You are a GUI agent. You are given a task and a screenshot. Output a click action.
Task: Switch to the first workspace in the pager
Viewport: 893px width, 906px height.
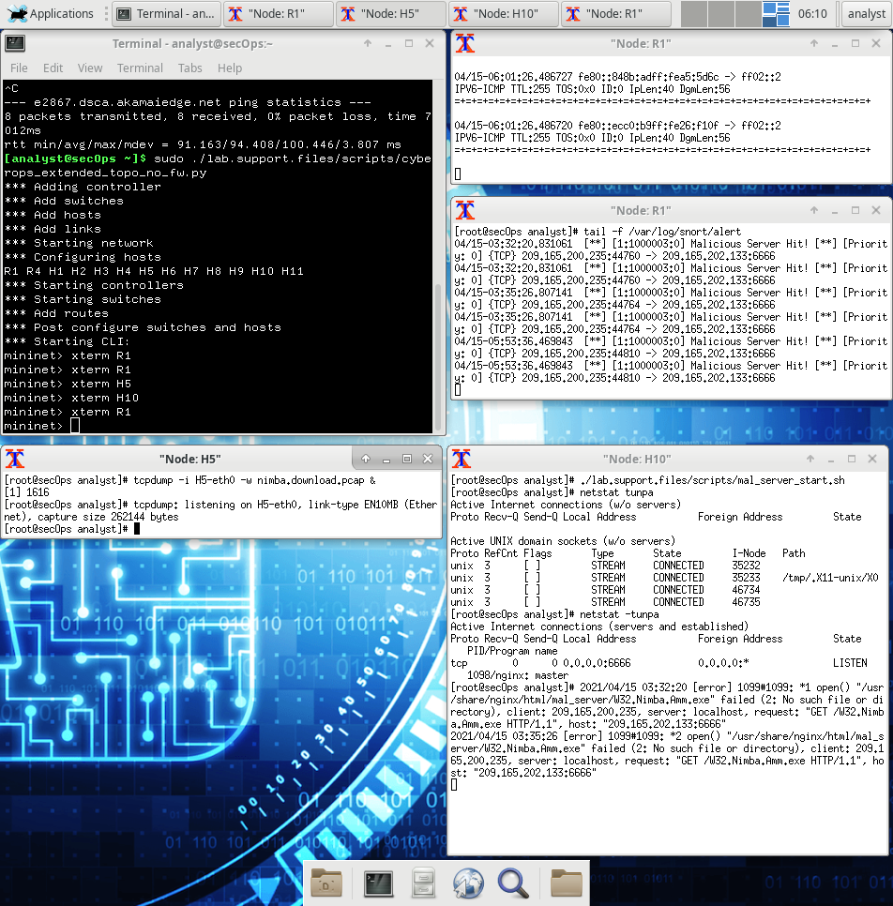point(693,14)
